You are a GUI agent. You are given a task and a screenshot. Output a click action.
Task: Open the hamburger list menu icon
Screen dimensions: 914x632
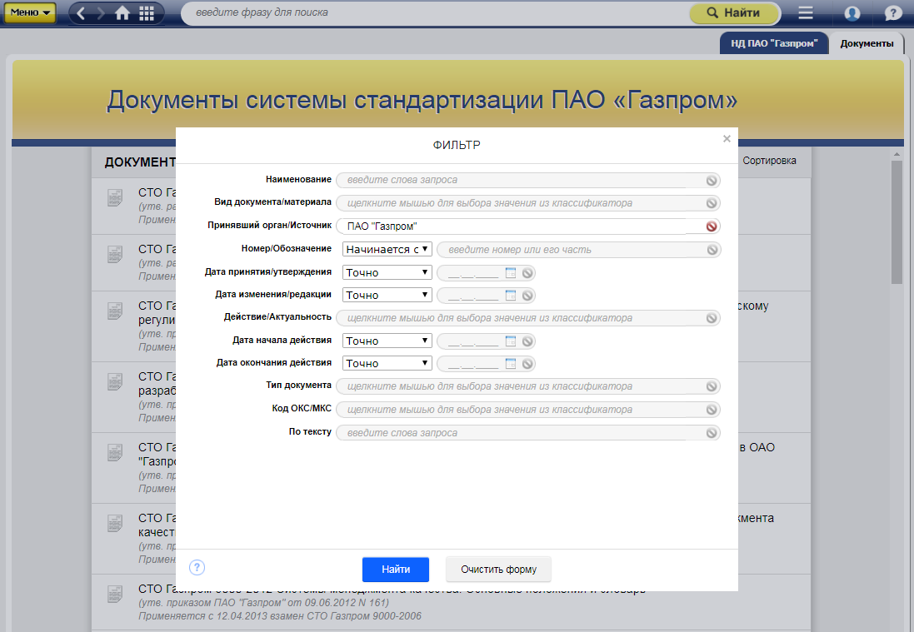806,13
